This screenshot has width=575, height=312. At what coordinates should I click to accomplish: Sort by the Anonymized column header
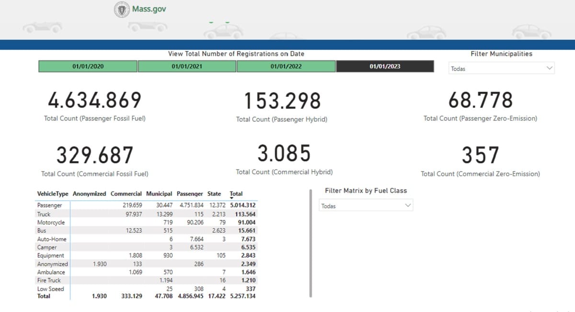click(89, 194)
